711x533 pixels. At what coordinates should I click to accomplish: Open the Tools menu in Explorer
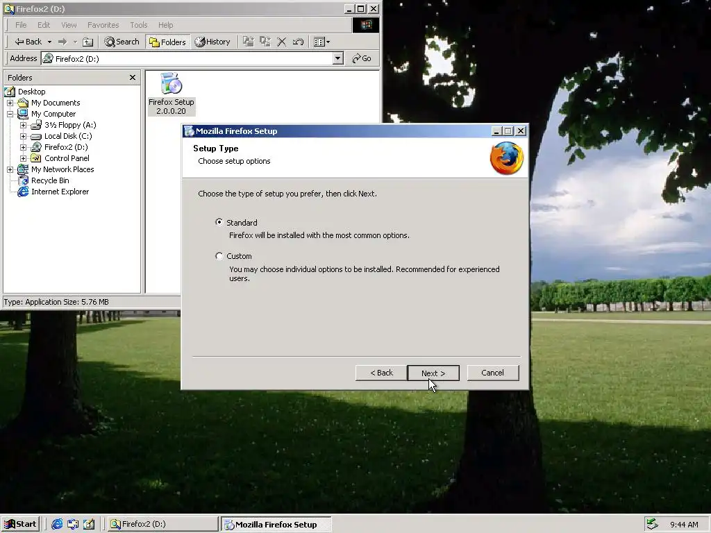(x=138, y=25)
